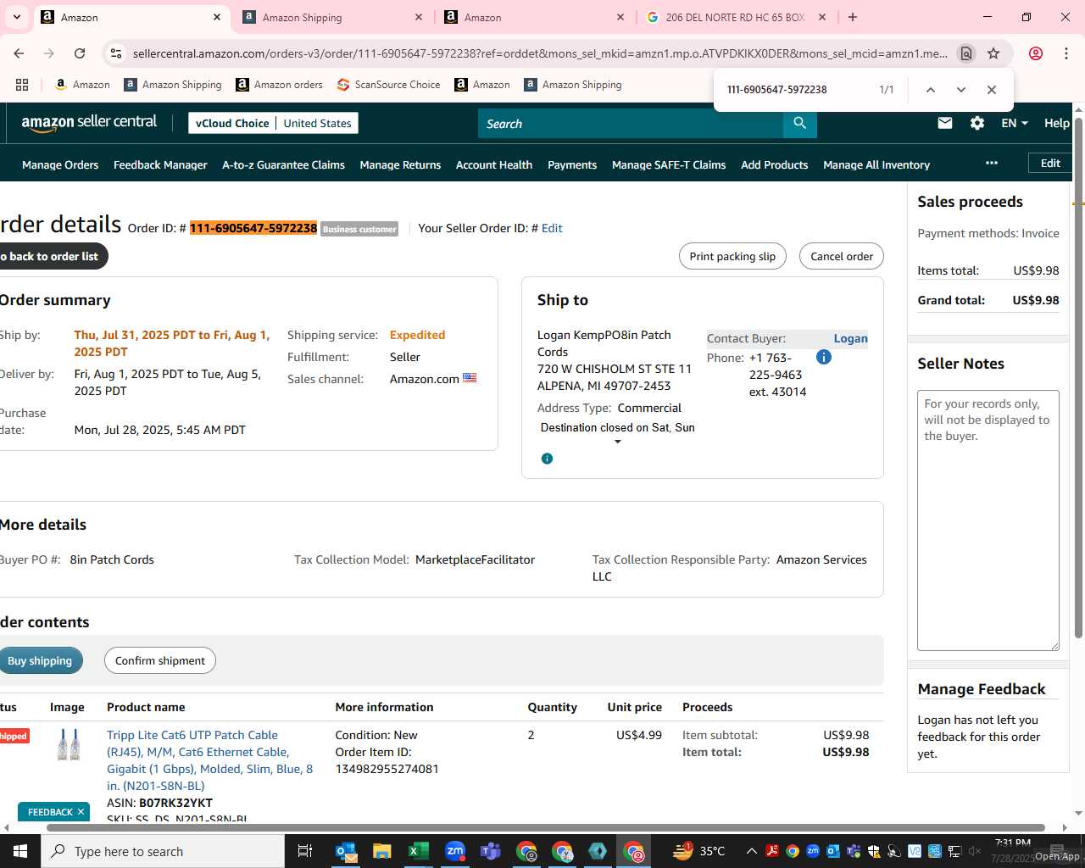Click the Windows Start button
Screen dimensions: 1085x868
pyautogui.click(x=20, y=851)
